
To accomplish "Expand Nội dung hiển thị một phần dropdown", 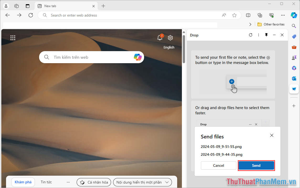I will click(142, 182).
